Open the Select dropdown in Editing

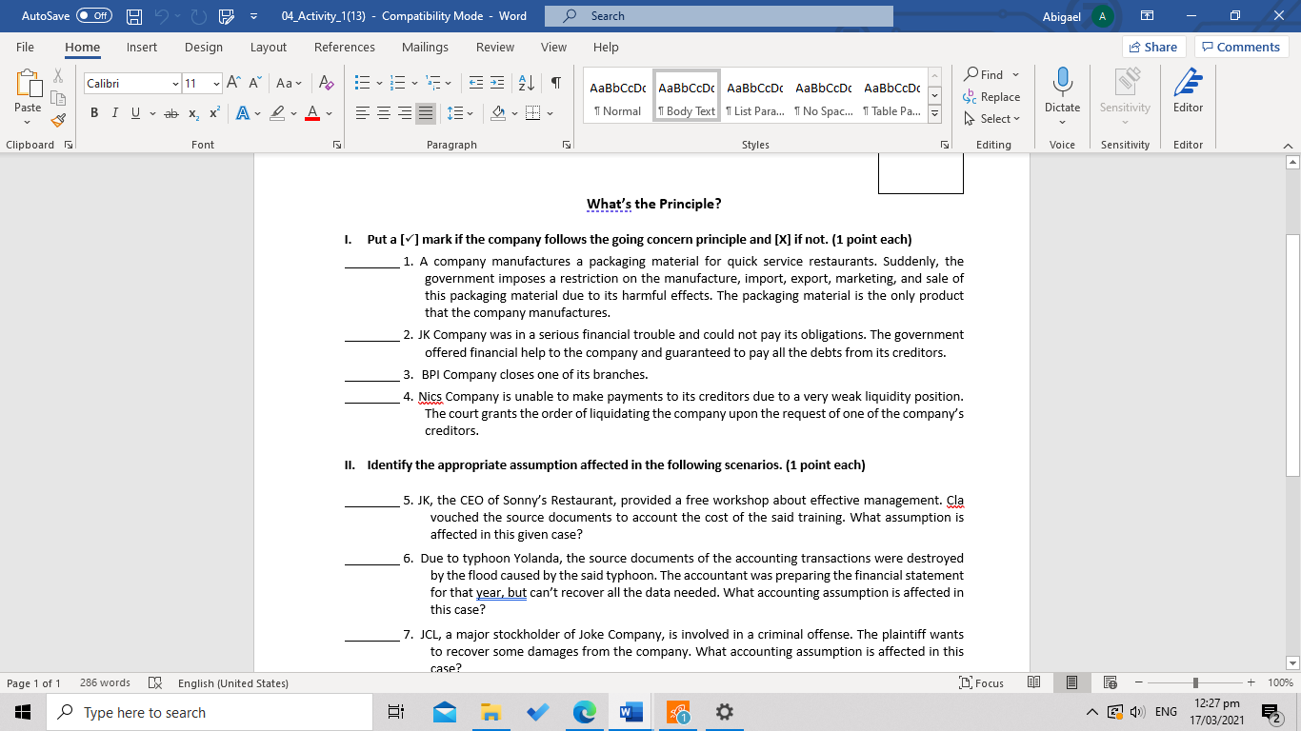point(991,119)
